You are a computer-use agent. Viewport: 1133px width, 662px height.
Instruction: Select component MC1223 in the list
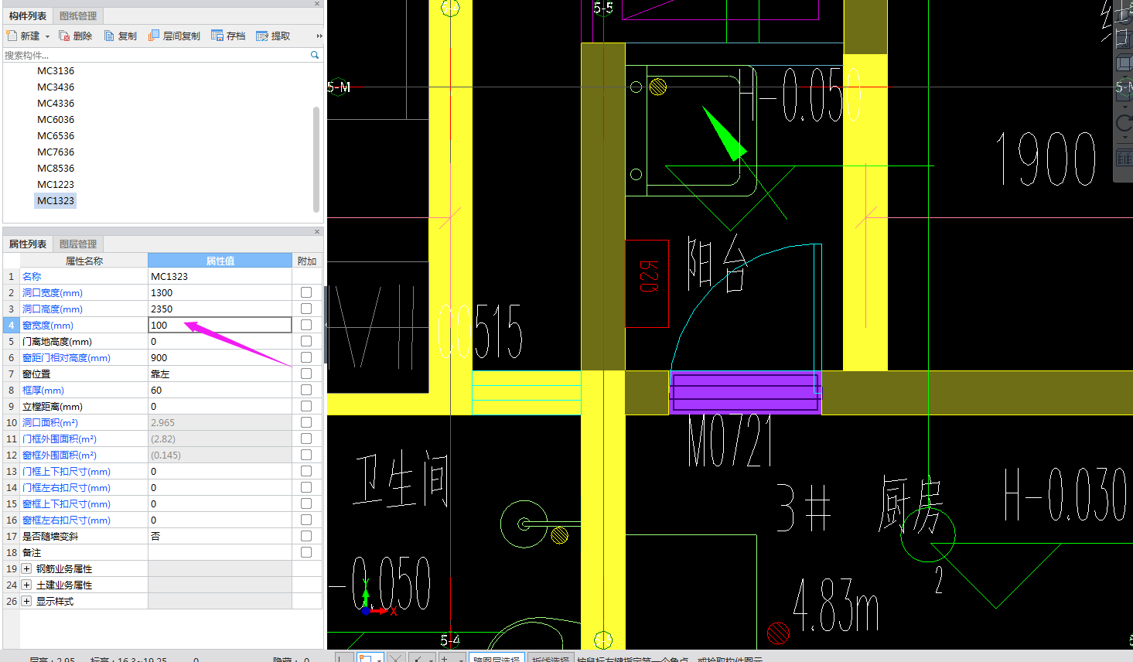pos(56,184)
